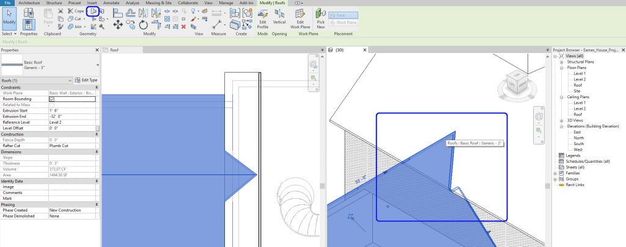Select Schedules/Quantities (all) in browser

coord(587,162)
